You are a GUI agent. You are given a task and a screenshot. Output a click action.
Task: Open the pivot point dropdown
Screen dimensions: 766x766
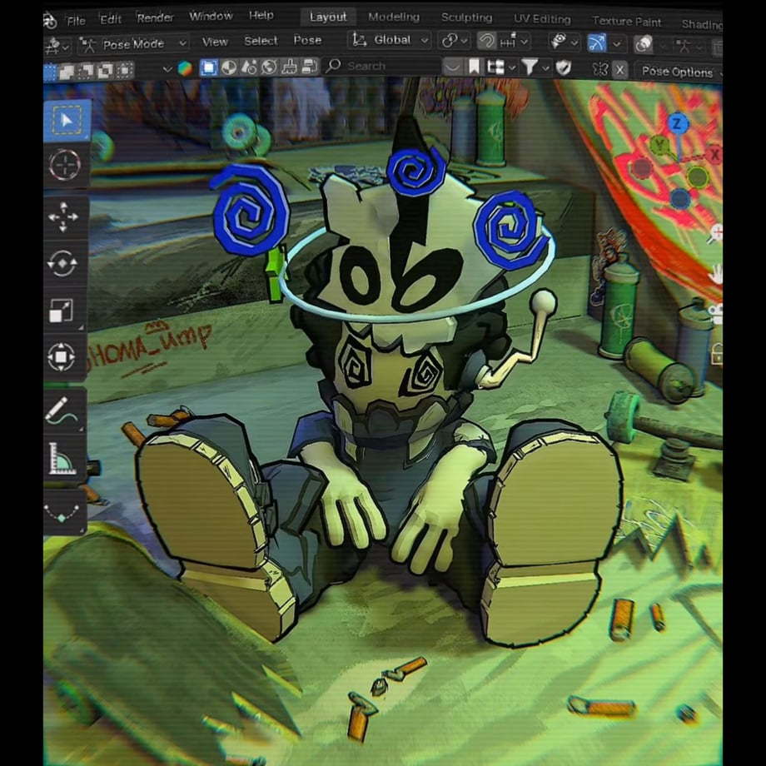point(453,41)
